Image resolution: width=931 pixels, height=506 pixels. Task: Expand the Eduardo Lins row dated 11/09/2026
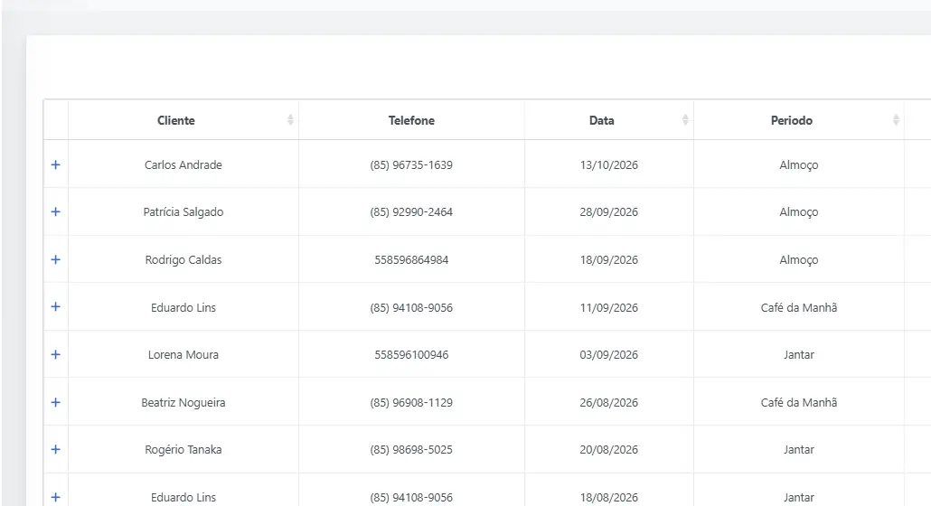[x=56, y=306]
